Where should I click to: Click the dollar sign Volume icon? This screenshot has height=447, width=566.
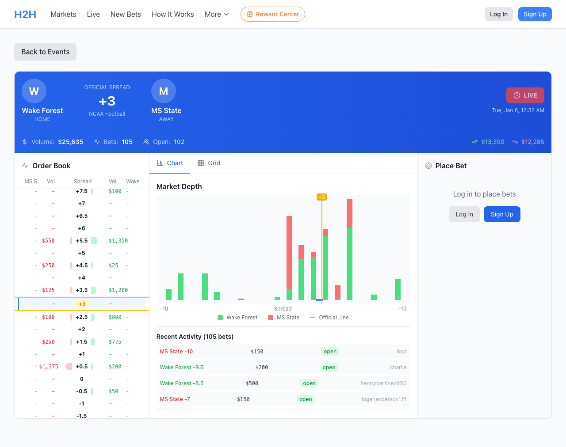point(25,142)
